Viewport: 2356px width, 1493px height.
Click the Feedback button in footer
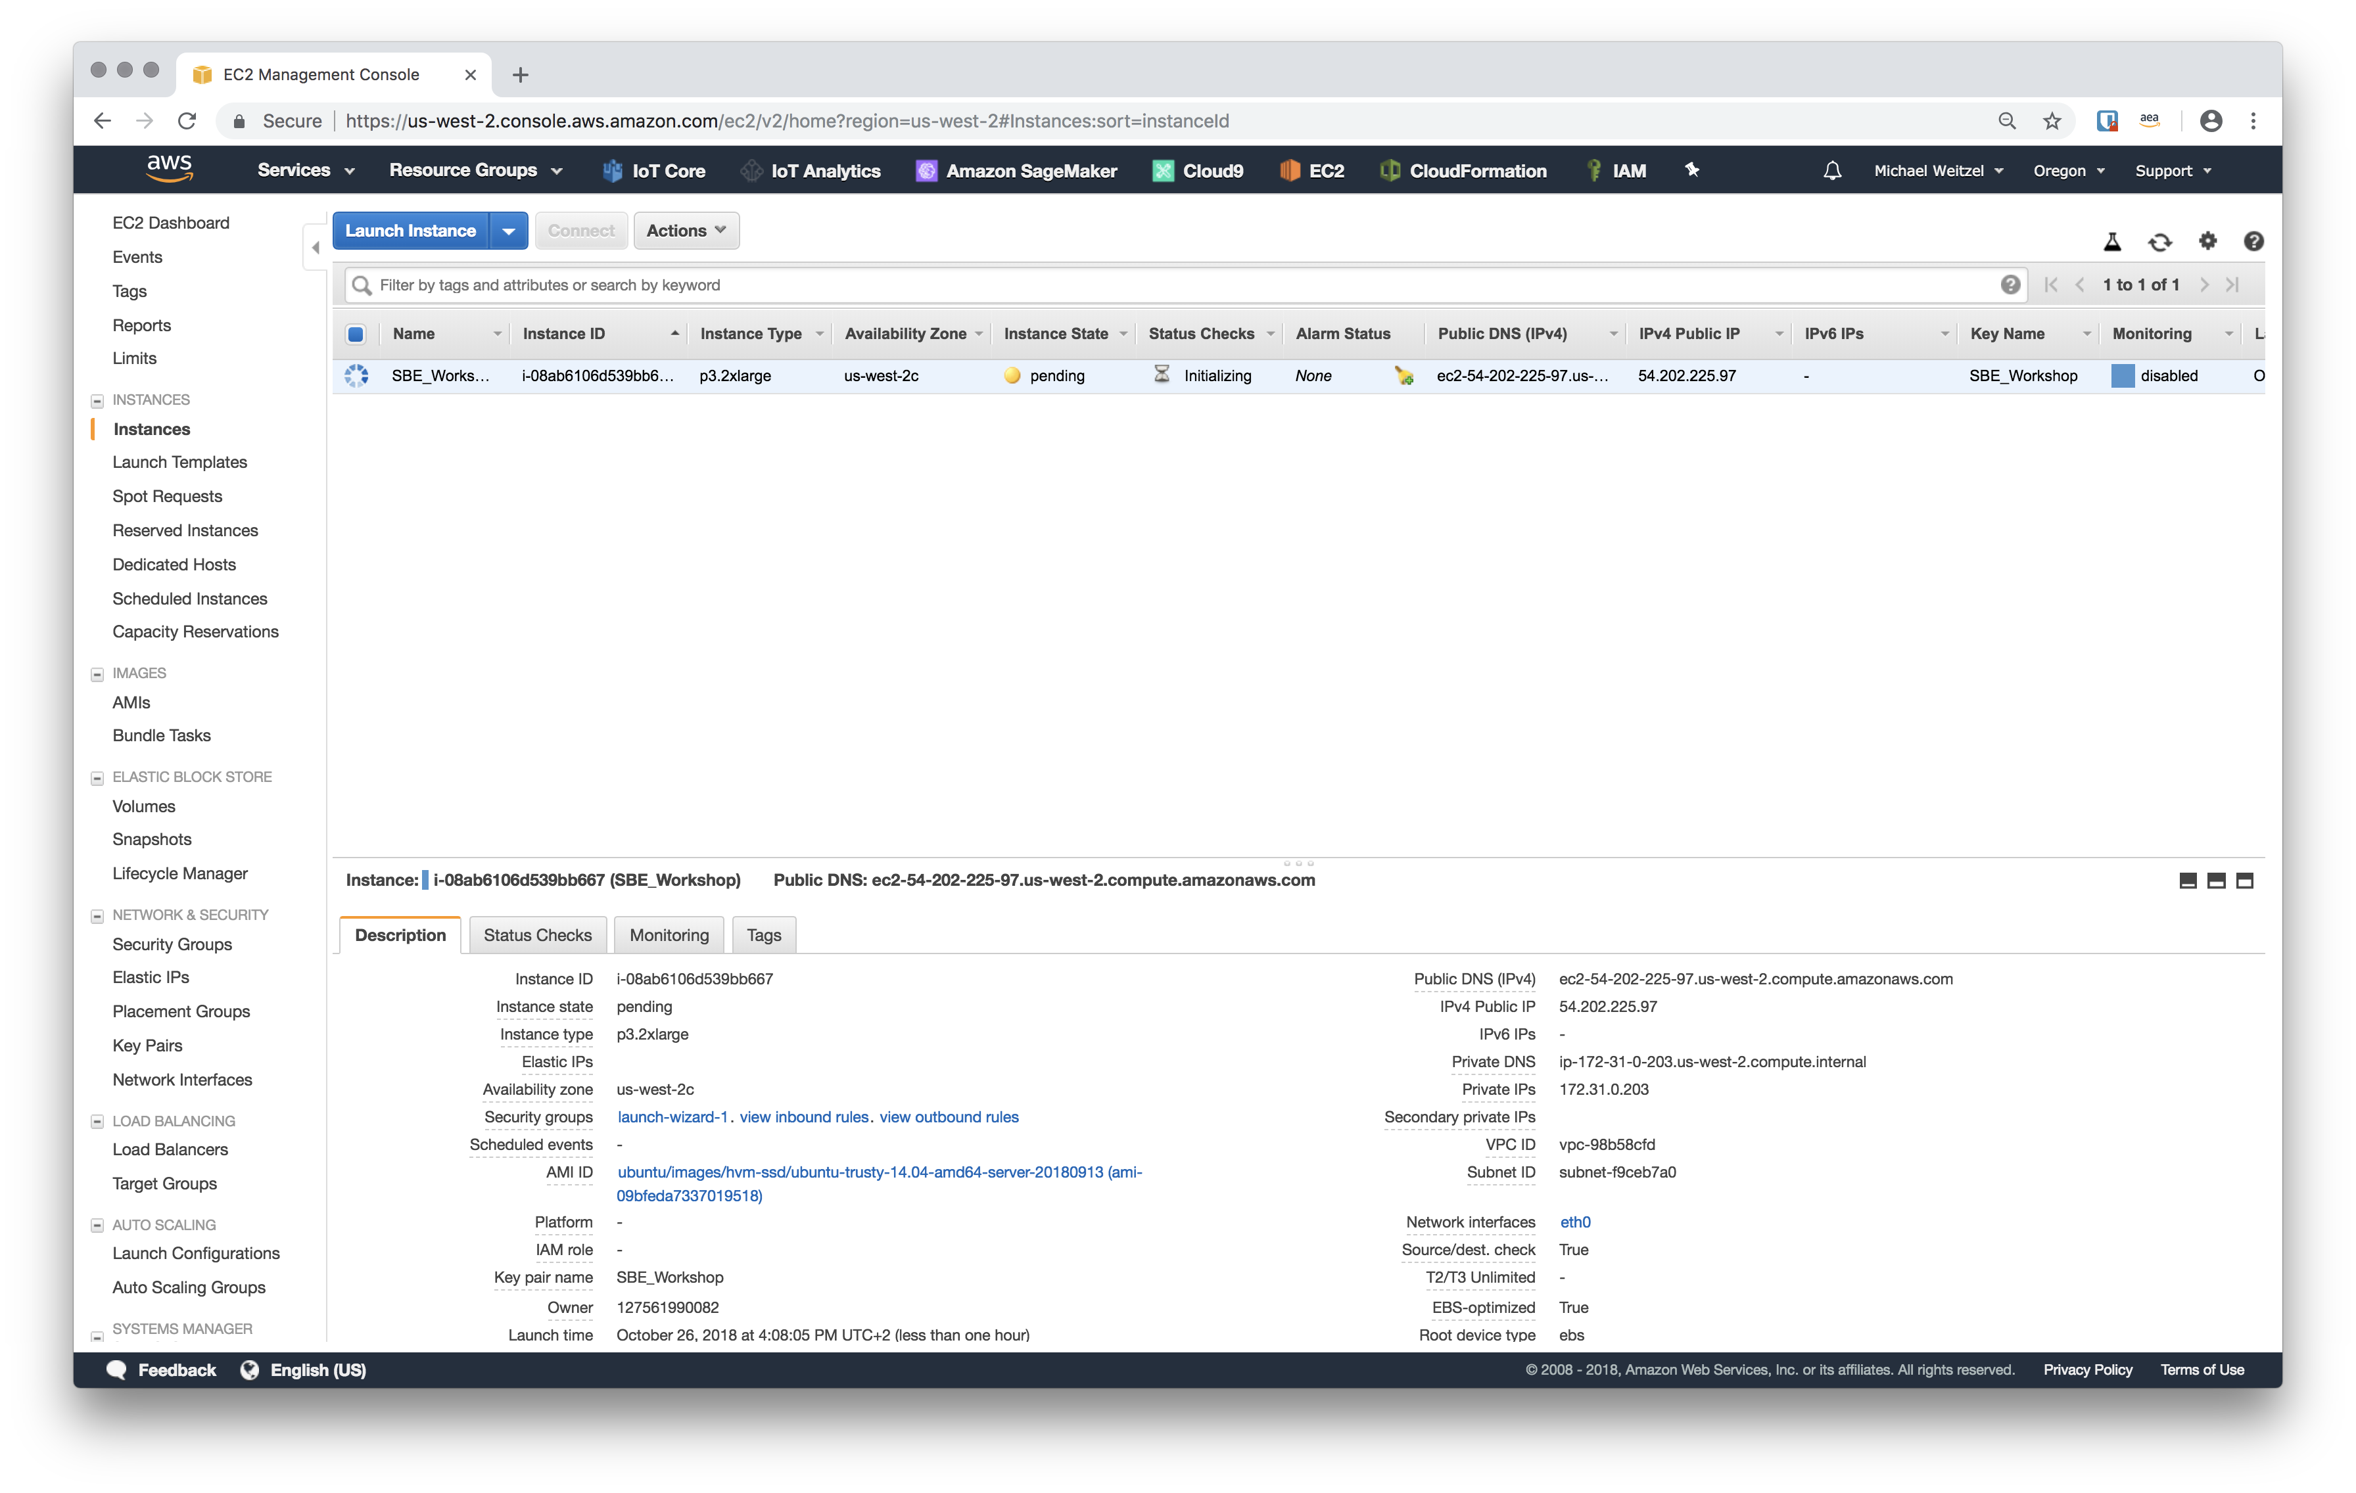click(162, 1369)
